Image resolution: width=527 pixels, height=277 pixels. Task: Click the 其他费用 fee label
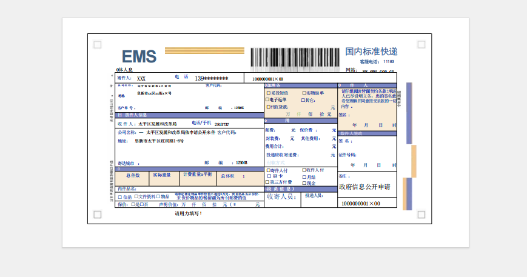[x=310, y=138]
